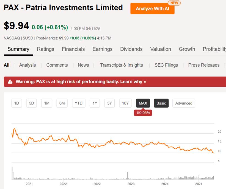Select the All filter
This screenshot has width=226, height=189.
[x=7, y=65]
